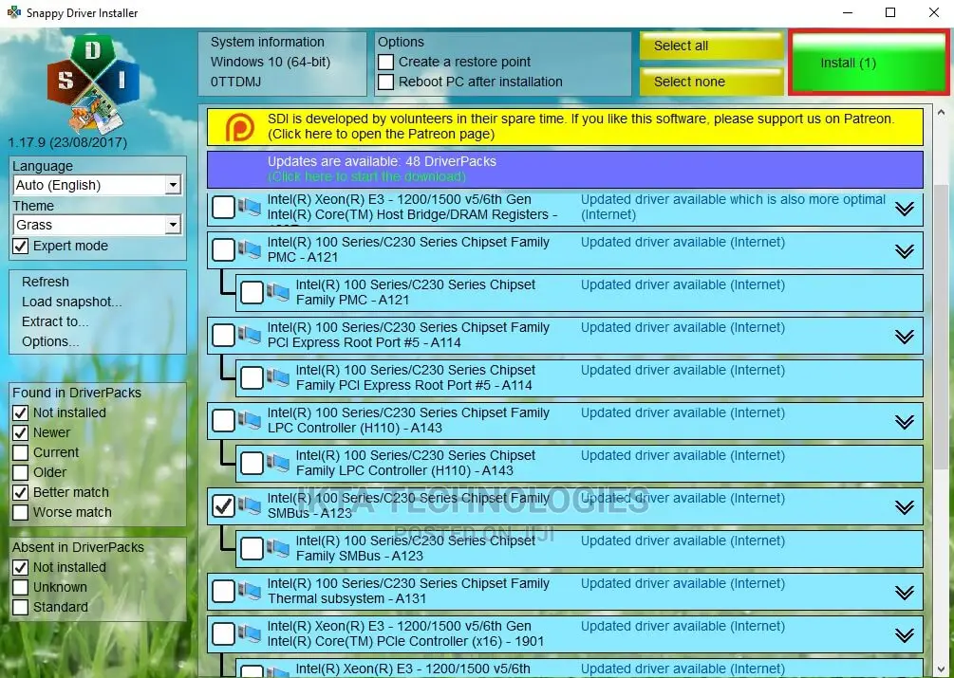Click device icon of top-level LPC Controller (H110) row

click(250, 420)
